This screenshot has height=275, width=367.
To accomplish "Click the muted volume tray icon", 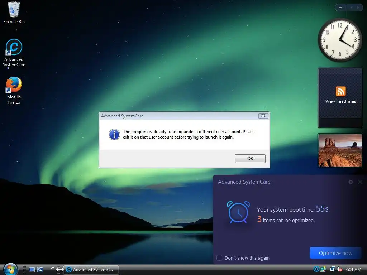I will point(339,269).
